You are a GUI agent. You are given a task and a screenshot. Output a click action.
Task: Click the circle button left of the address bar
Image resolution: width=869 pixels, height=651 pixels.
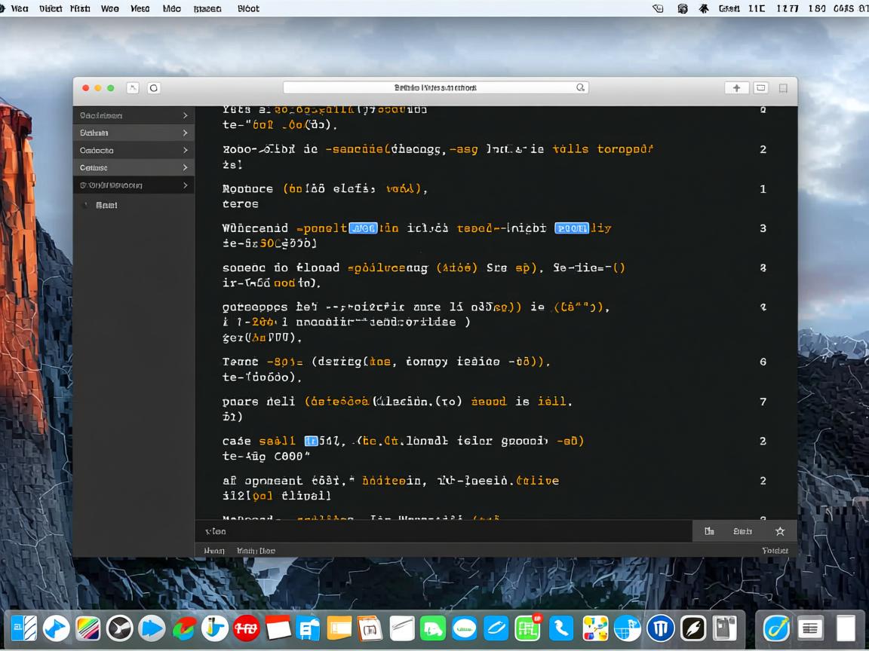point(154,88)
